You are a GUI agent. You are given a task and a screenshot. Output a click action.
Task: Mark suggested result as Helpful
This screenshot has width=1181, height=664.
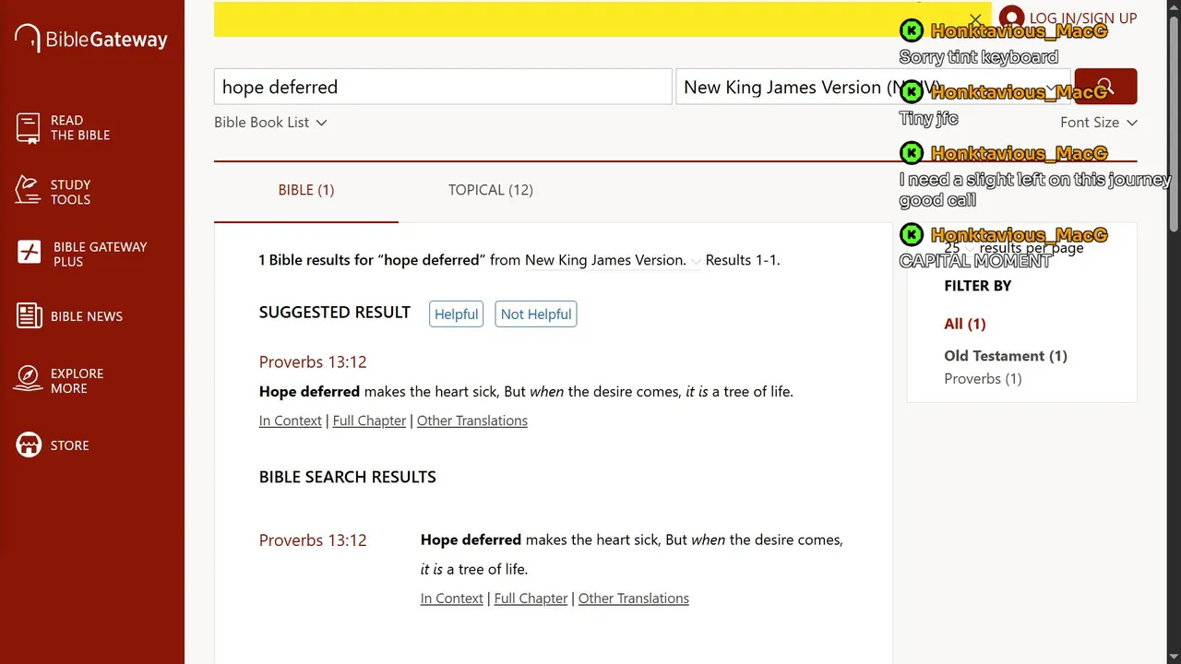457,314
